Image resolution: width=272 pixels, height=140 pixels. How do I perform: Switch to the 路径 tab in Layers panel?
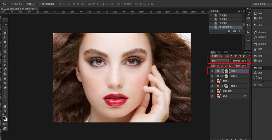point(226,52)
